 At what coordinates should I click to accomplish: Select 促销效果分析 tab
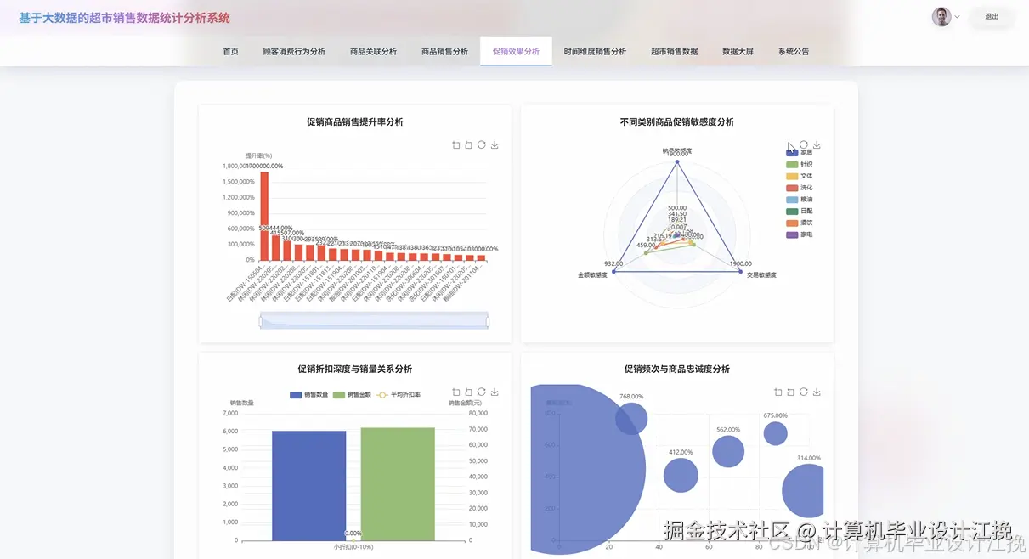point(516,52)
